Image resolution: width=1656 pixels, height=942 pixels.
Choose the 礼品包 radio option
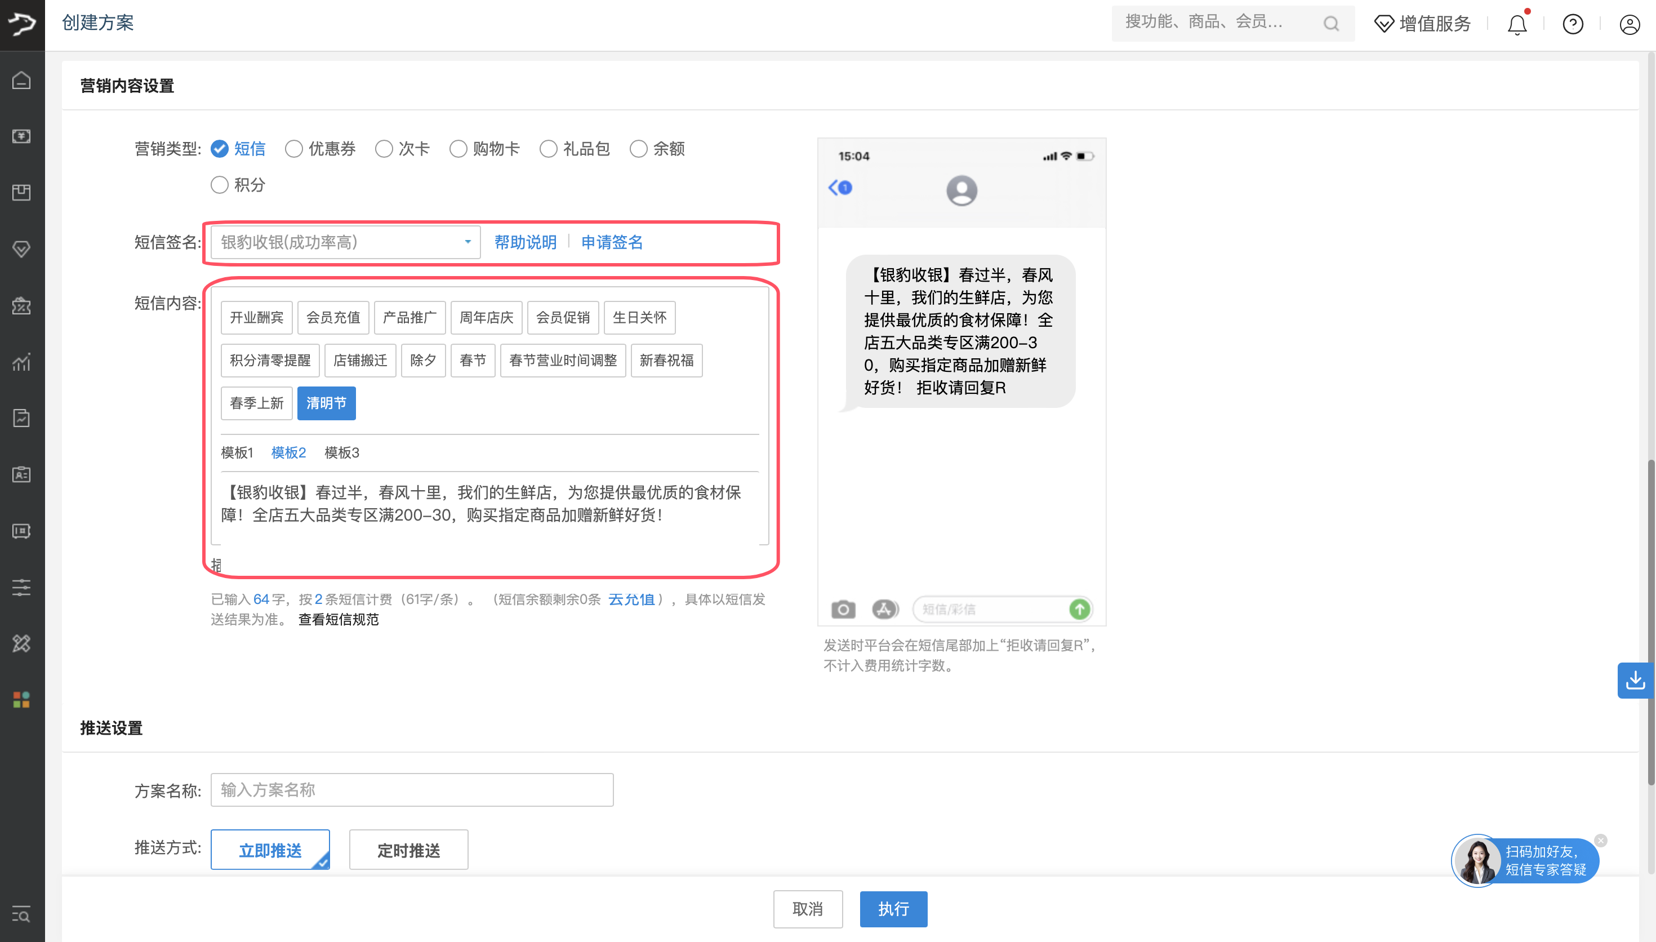pyautogui.click(x=548, y=149)
